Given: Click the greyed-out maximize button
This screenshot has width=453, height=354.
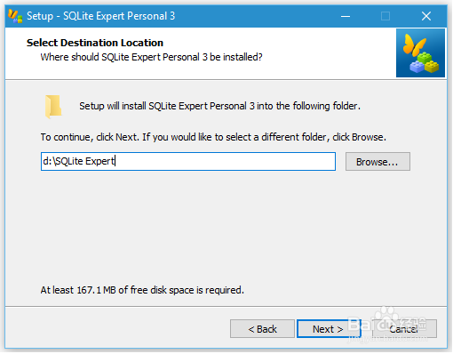Looking at the screenshot, I should click(385, 16).
